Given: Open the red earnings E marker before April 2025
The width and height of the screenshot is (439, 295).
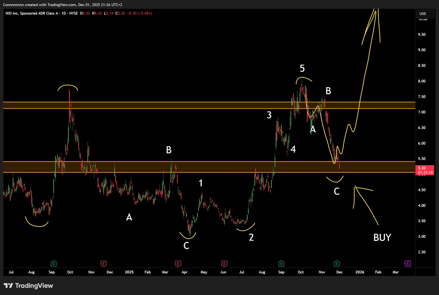Looking at the screenshot, I should coord(178,263).
